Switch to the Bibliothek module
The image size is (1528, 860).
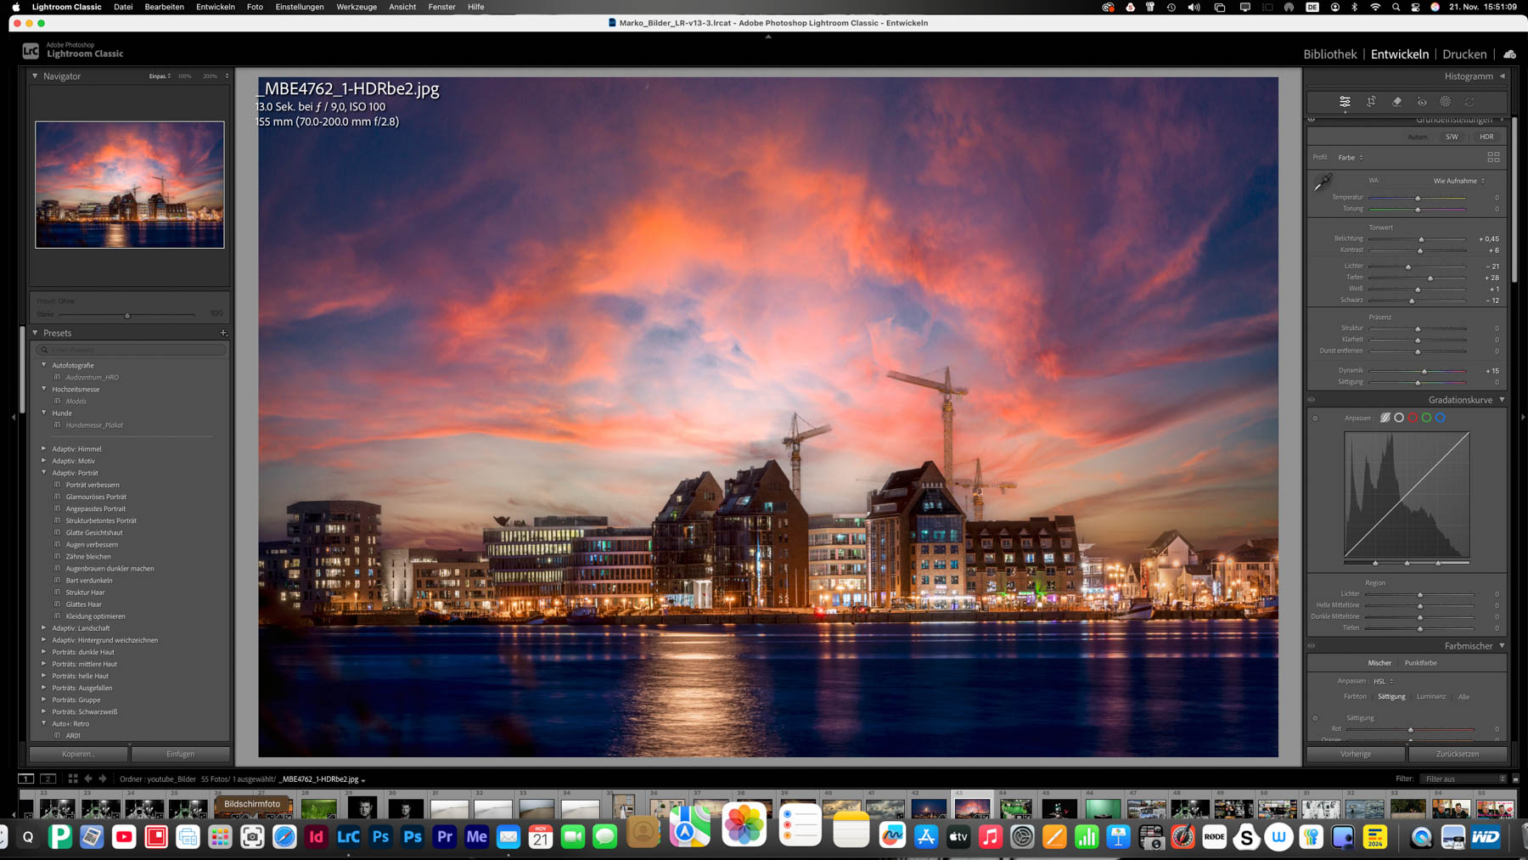click(x=1329, y=54)
